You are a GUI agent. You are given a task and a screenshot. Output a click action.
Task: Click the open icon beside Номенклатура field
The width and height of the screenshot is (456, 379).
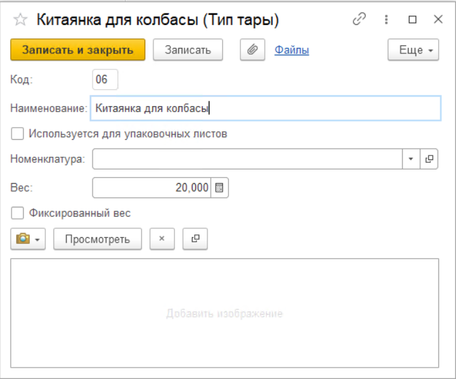point(429,159)
